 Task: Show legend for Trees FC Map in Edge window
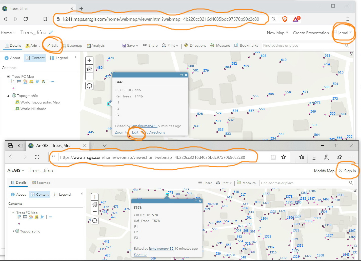[19, 217]
